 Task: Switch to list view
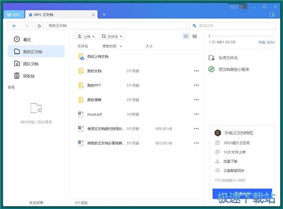pyautogui.click(x=186, y=36)
